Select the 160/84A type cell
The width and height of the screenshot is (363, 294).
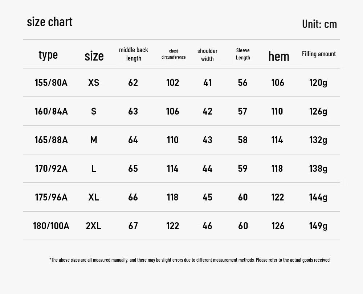(x=51, y=111)
